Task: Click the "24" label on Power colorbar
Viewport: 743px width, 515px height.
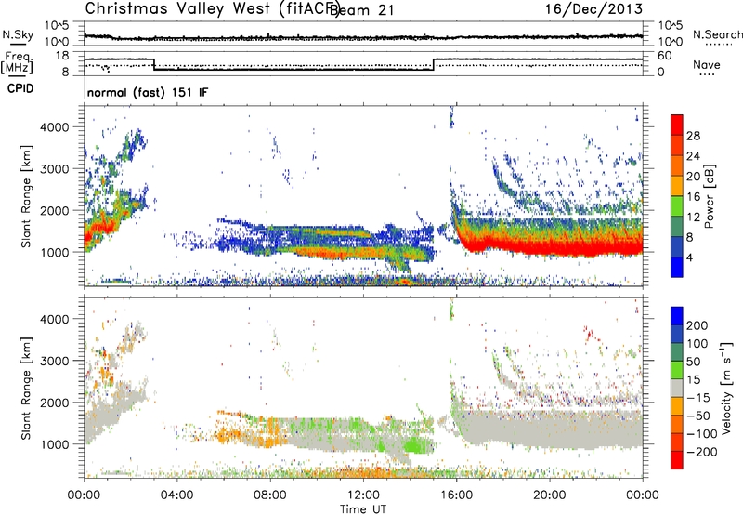Action: (x=693, y=156)
